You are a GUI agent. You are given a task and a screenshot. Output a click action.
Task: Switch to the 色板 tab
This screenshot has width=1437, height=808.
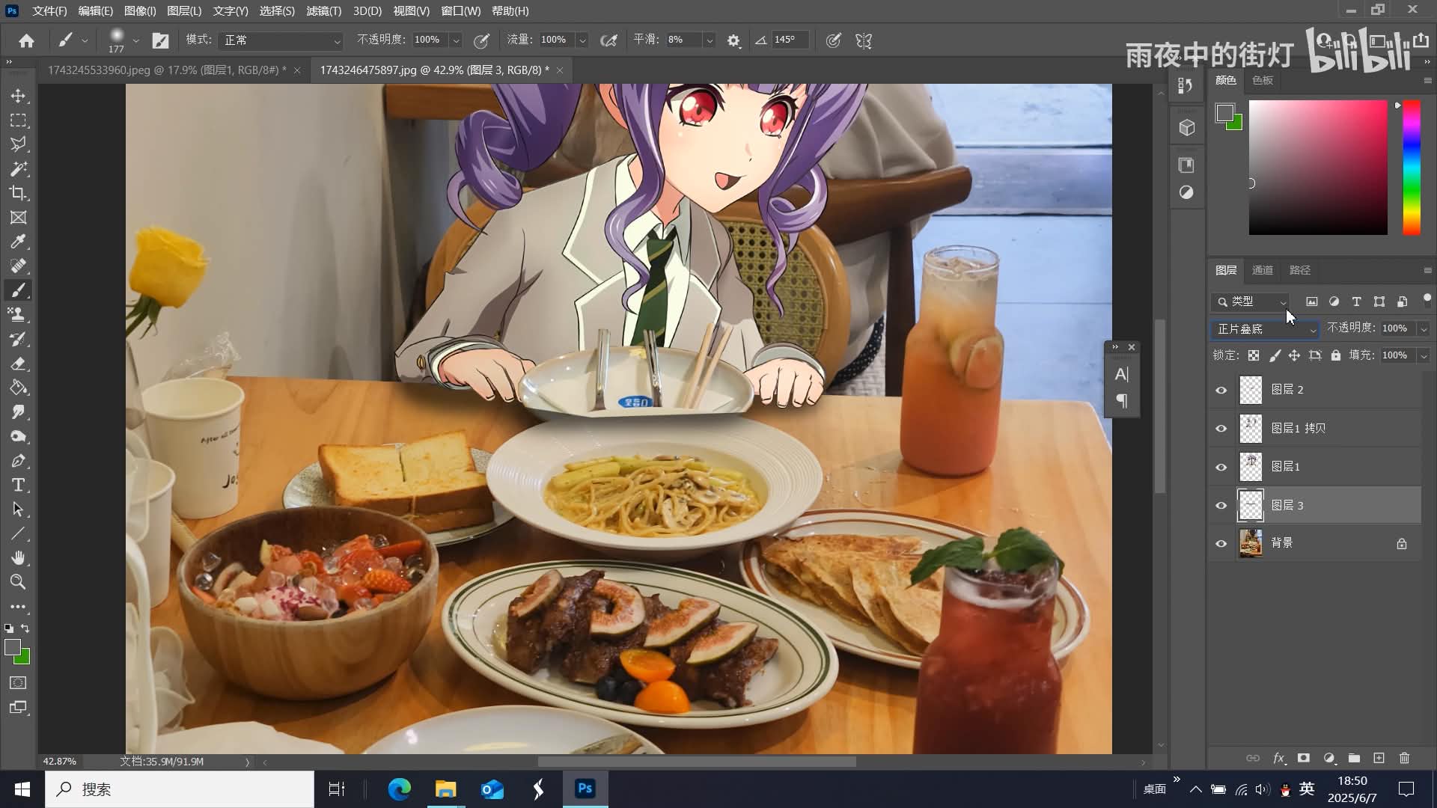click(x=1263, y=80)
